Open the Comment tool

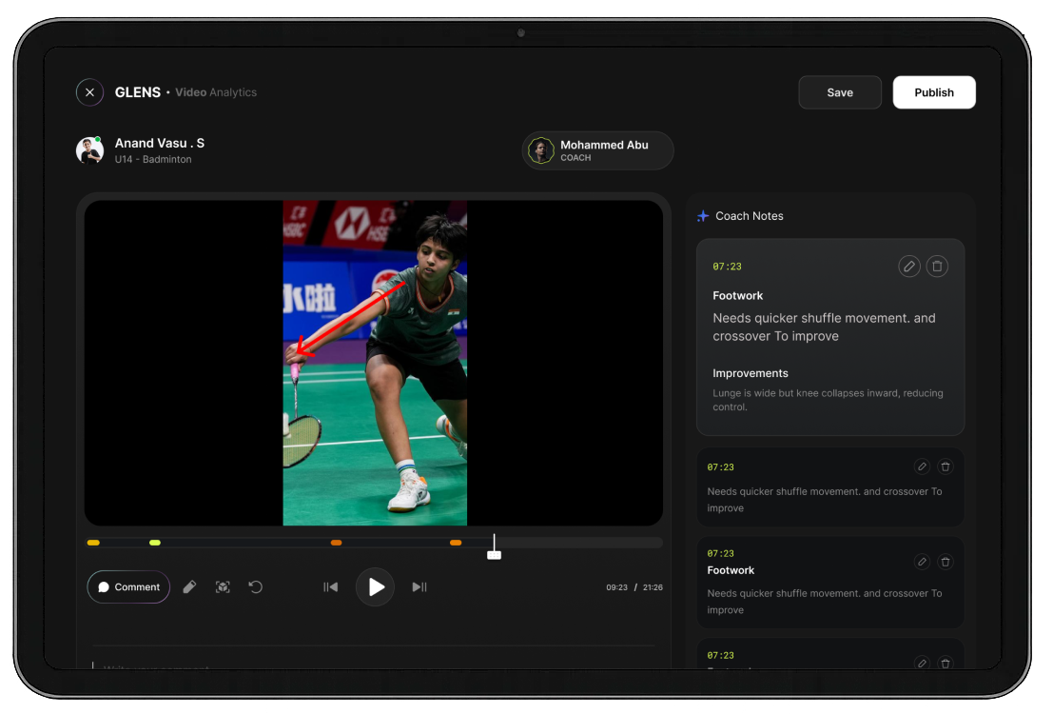[128, 587]
